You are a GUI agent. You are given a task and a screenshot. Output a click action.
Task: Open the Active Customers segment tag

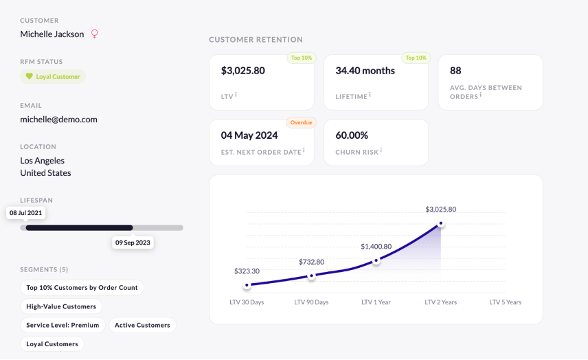pos(142,325)
